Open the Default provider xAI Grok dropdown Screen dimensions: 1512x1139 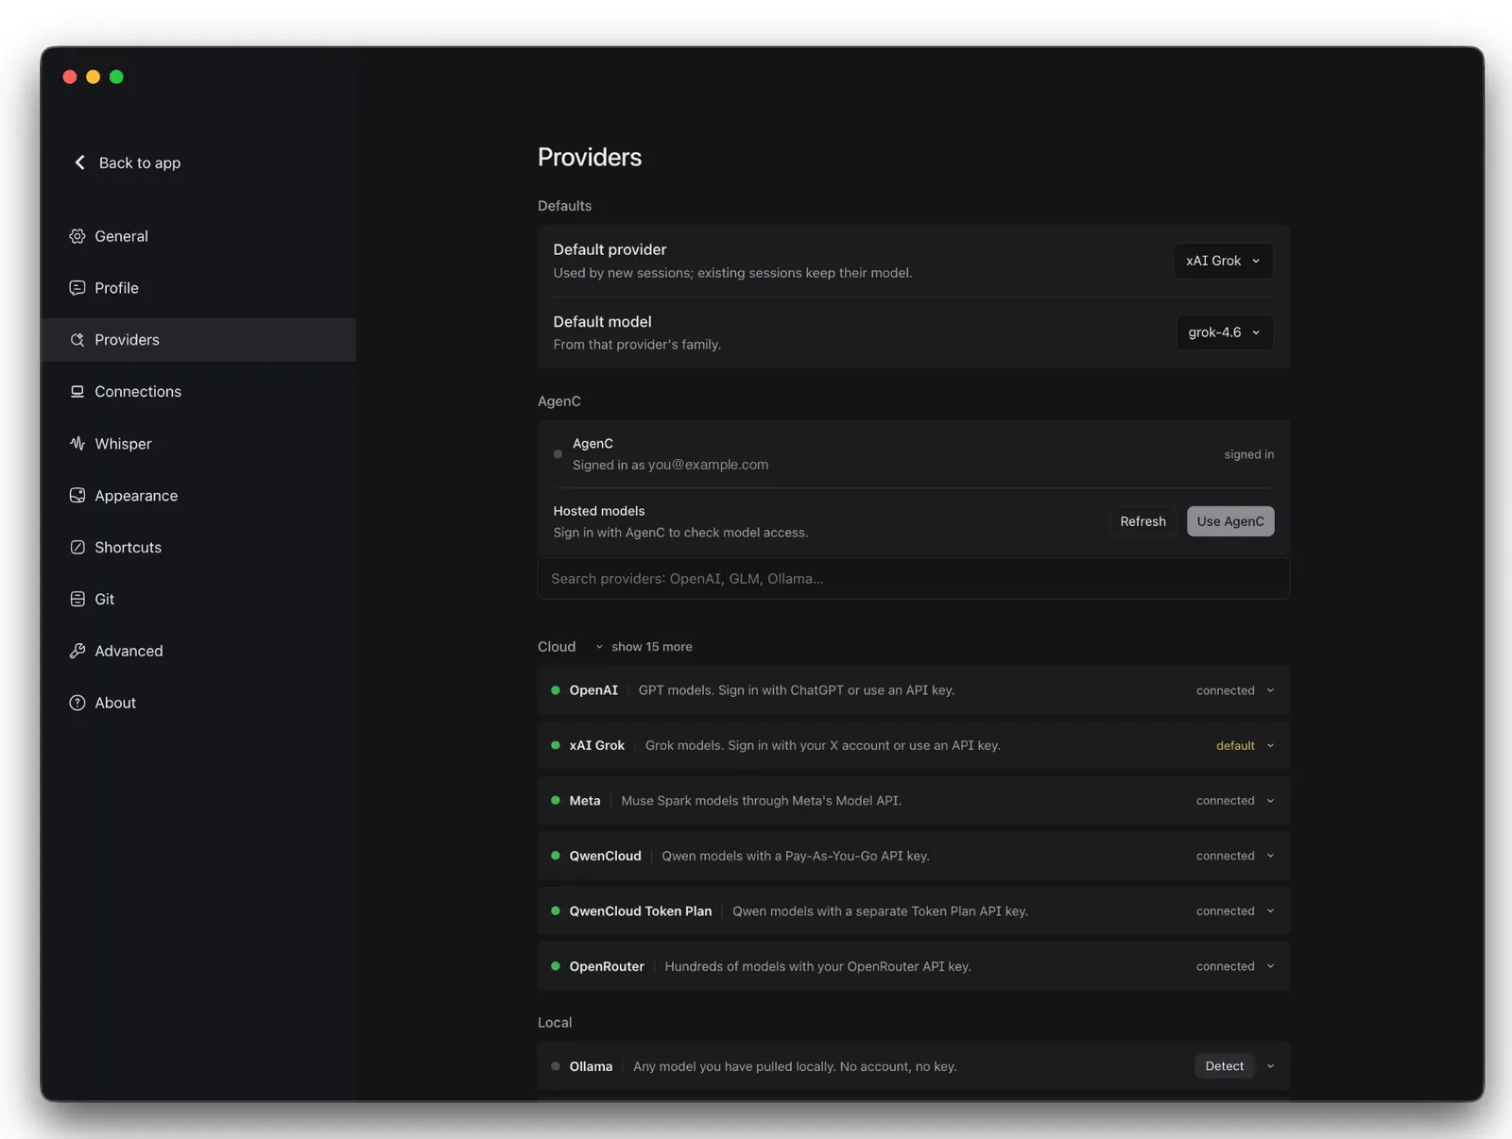coord(1224,261)
